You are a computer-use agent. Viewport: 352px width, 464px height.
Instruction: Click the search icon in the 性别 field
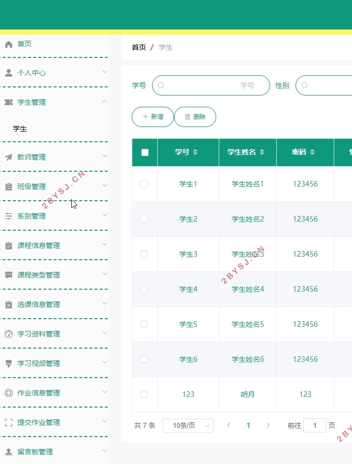point(304,85)
